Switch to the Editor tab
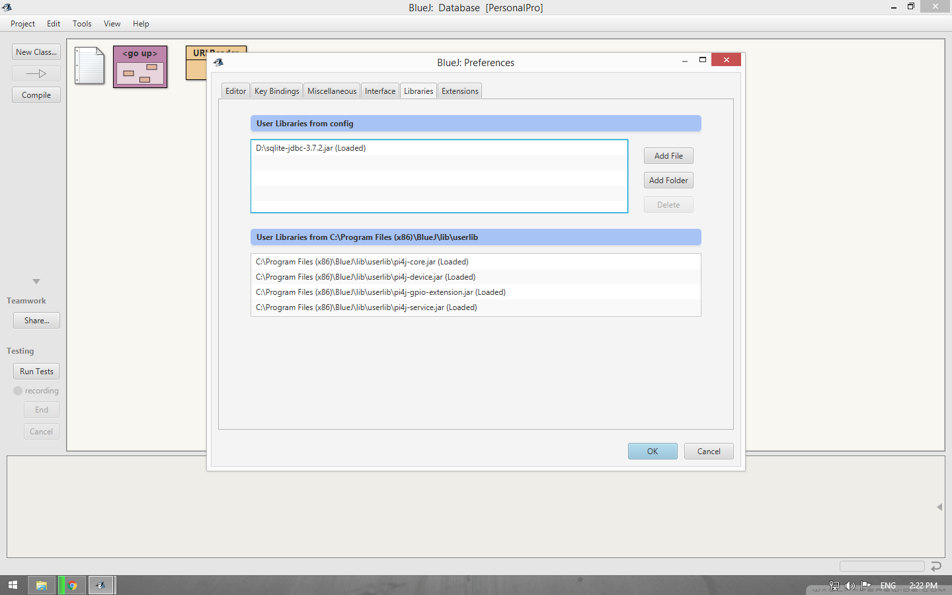Viewport: 952px width, 595px height. pos(235,91)
